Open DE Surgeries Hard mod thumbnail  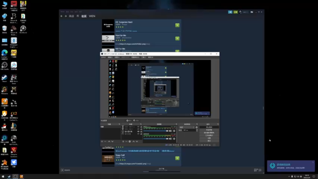point(108,25)
